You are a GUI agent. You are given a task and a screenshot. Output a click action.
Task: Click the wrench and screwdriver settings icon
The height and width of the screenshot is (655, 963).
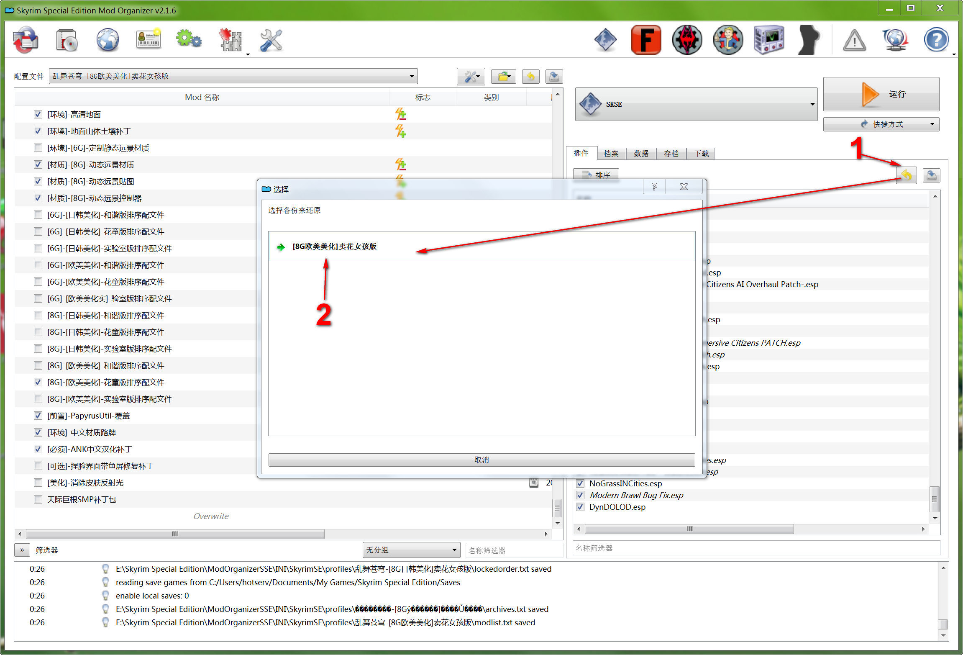271,40
